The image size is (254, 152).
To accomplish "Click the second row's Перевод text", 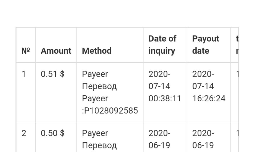I will click(x=99, y=145).
